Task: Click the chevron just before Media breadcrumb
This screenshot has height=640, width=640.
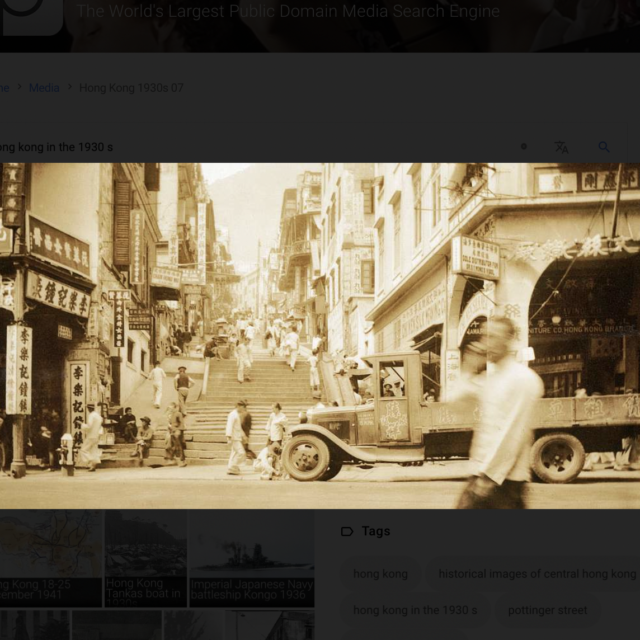Action: (19, 87)
